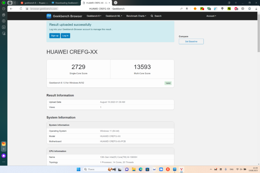Open the Geekbench ML dropdown menu
Image resolution: width=260 pixels, height=173 pixels.
[x=114, y=16]
